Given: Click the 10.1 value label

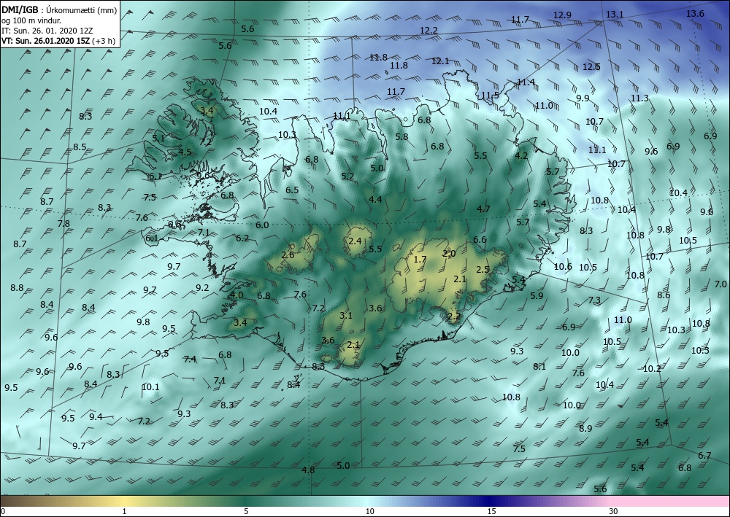Looking at the screenshot, I should [x=150, y=386].
